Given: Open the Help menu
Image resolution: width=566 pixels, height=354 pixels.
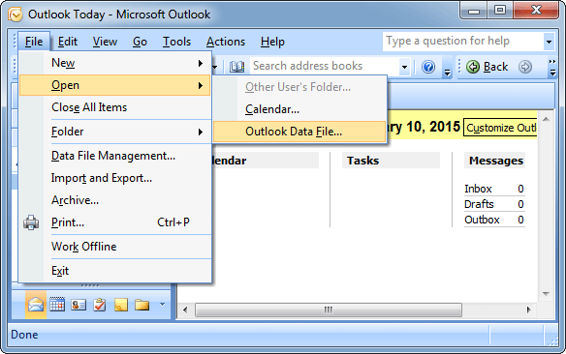Looking at the screenshot, I should (272, 42).
